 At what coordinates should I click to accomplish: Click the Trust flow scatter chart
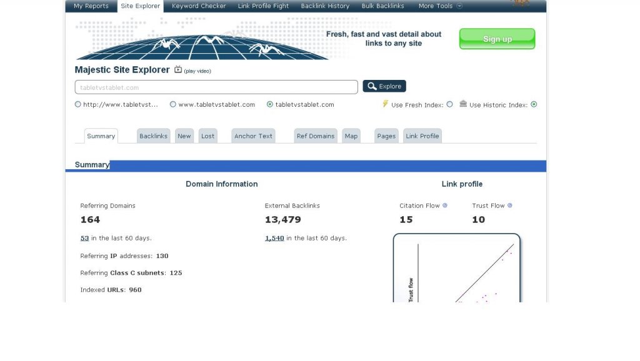pos(457,268)
